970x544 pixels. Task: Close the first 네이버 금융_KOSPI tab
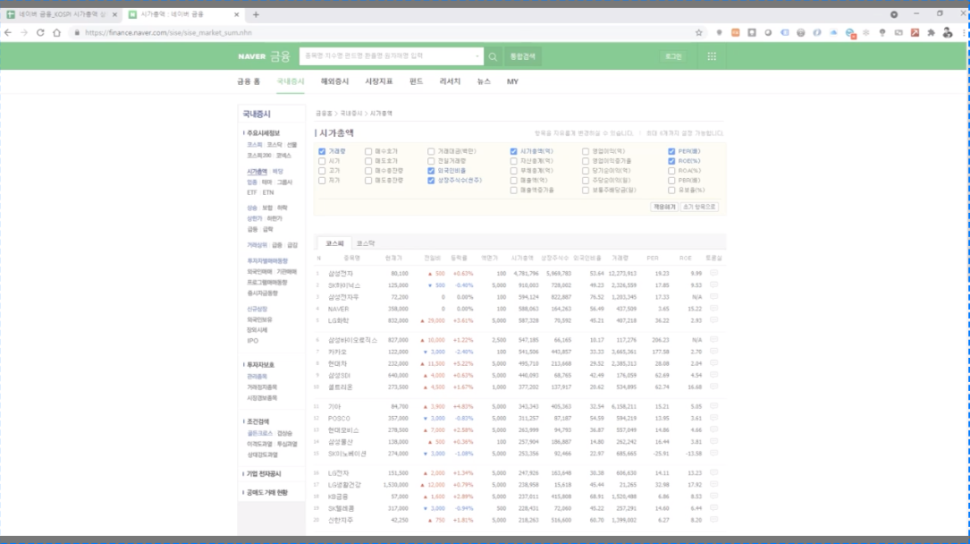[x=114, y=14]
